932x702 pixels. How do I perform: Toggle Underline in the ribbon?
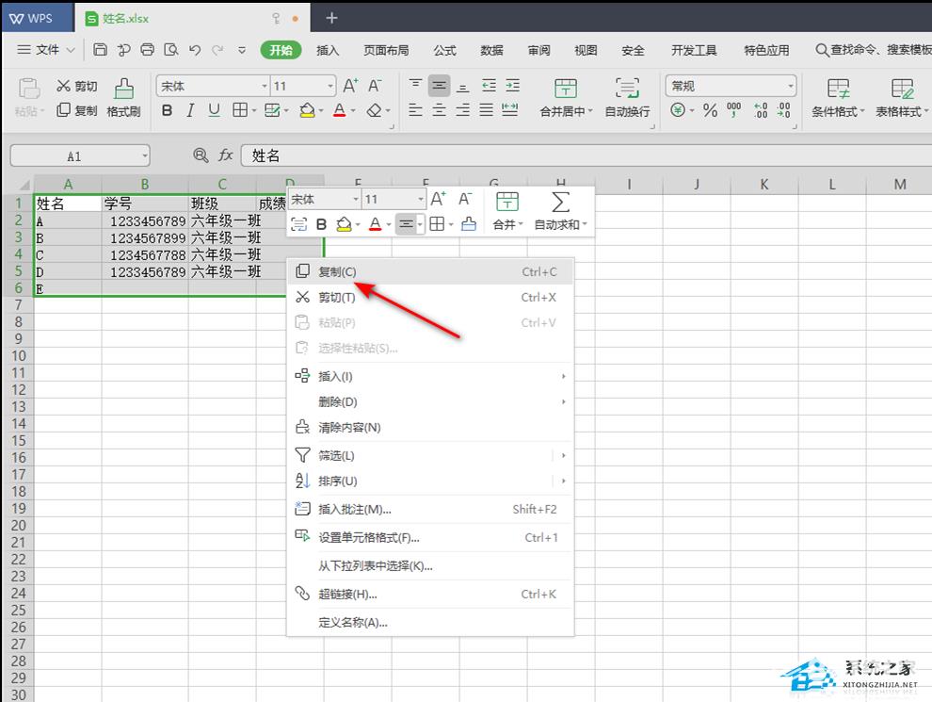(214, 110)
